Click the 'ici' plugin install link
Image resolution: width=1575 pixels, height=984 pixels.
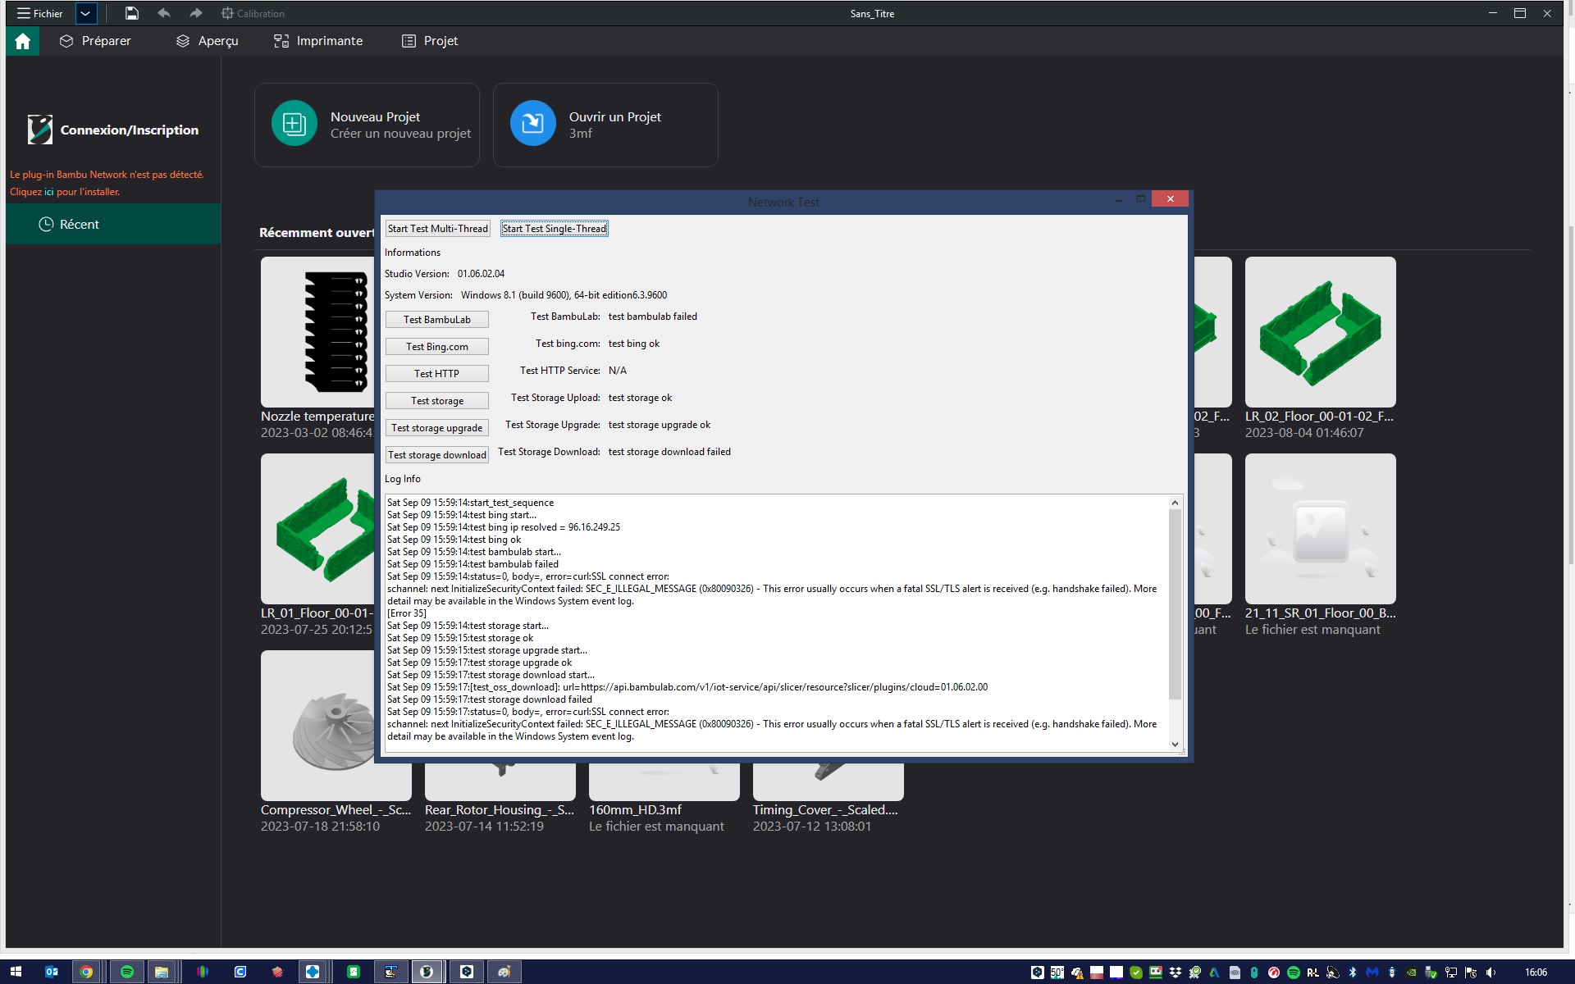pos(48,191)
